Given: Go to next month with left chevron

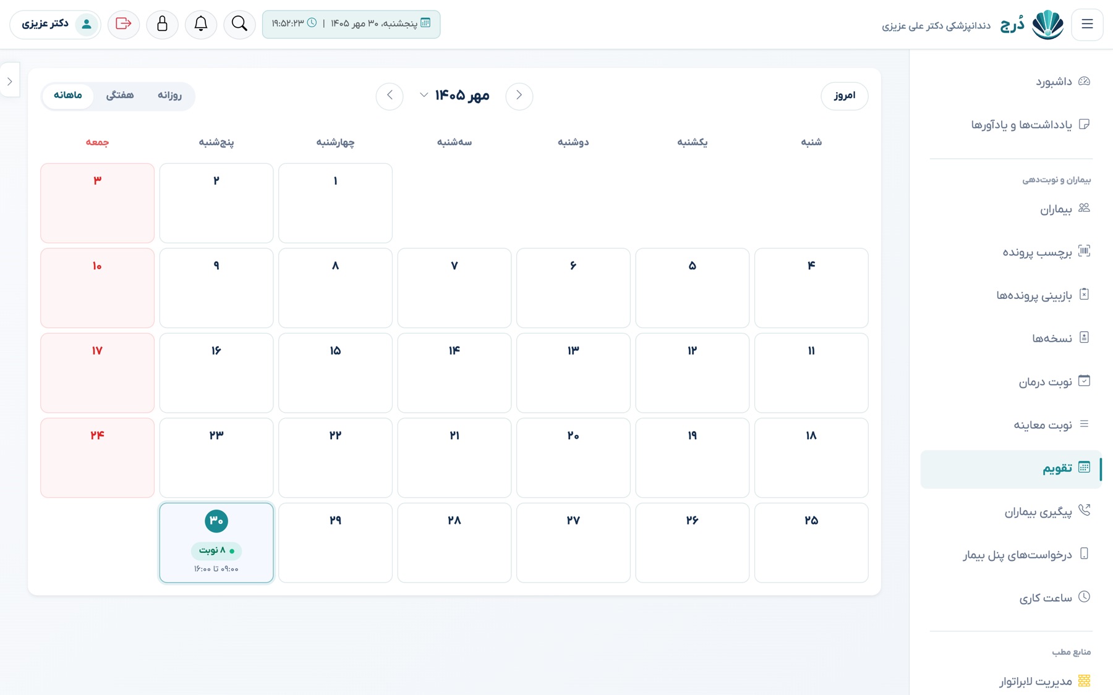Looking at the screenshot, I should point(390,96).
